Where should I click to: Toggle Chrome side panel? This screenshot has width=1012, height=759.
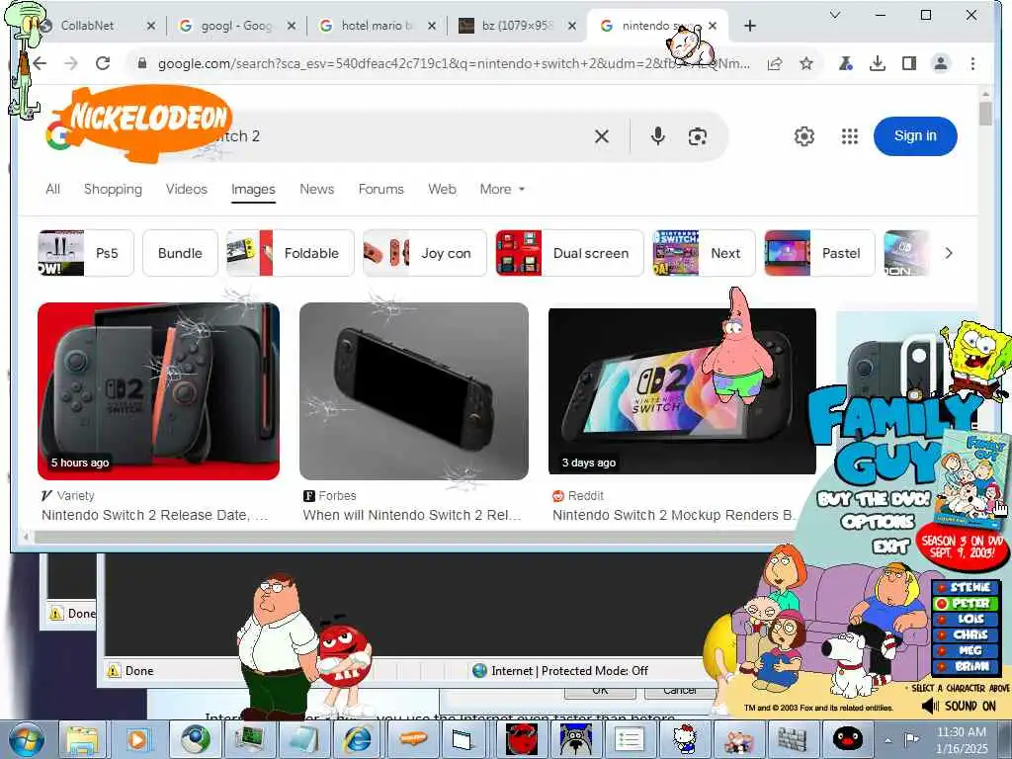pyautogui.click(x=909, y=63)
